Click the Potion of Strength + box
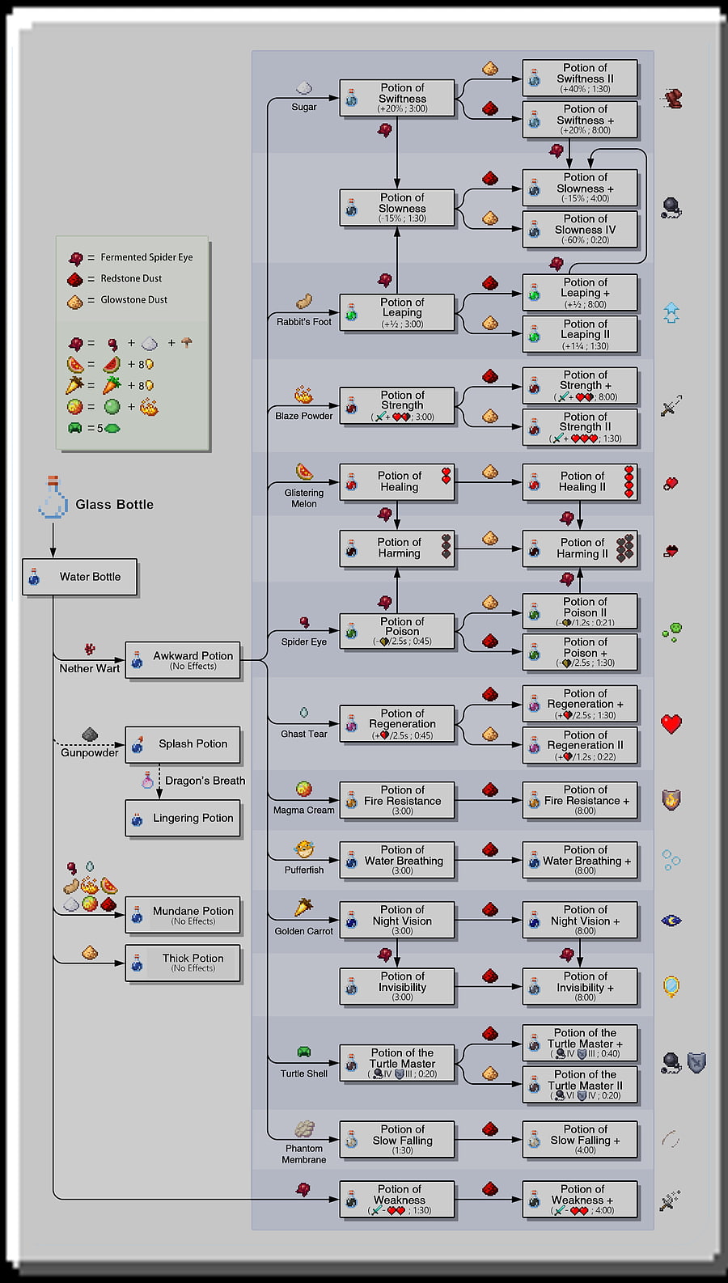The width and height of the screenshot is (728, 1283). [x=580, y=386]
